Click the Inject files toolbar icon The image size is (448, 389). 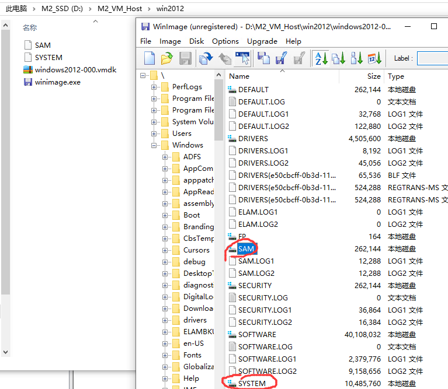[x=206, y=58]
